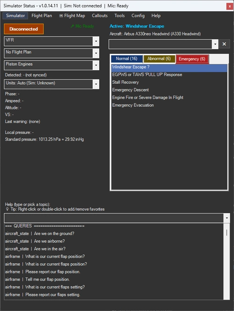The width and height of the screenshot is (234, 311).
Task: Select query 'Are we in the air?'
Action: click(114, 249)
